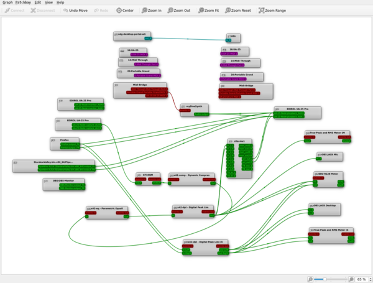
Task: Click the Zoom In toolbar button
Action: pos(152,11)
